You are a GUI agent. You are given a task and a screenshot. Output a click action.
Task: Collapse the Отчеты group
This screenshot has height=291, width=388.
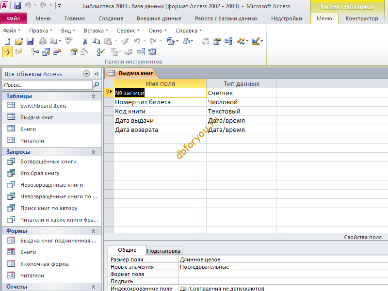(93, 287)
